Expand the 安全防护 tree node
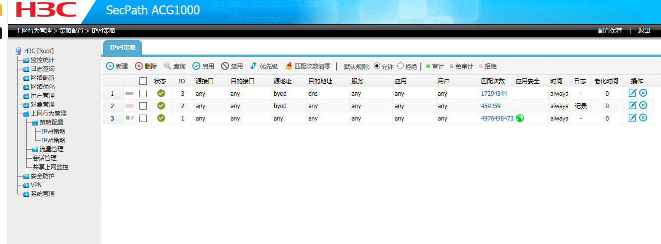Viewport: 661px width, 244px height. tap(27, 176)
